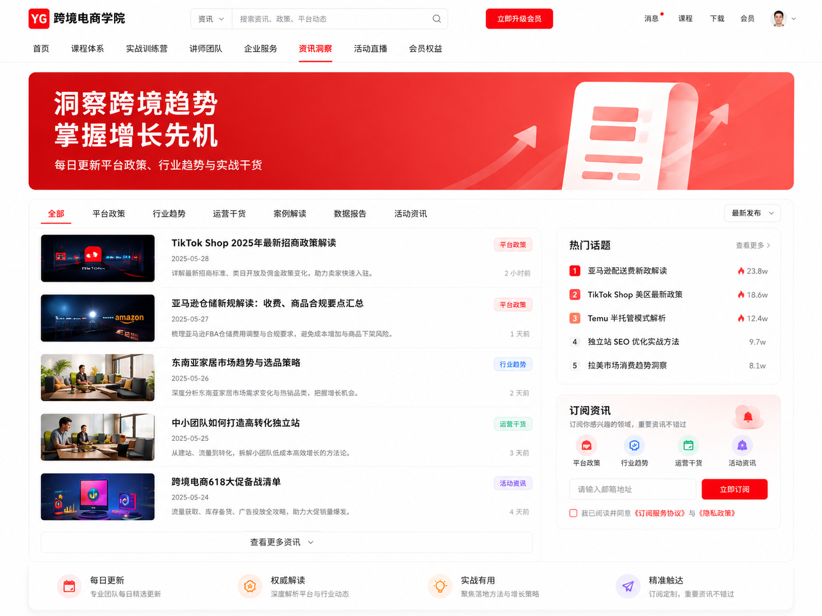The height and width of the screenshot is (616, 822).
Task: Switch to the 案例解读 filter tab
Action: pyautogui.click(x=290, y=214)
